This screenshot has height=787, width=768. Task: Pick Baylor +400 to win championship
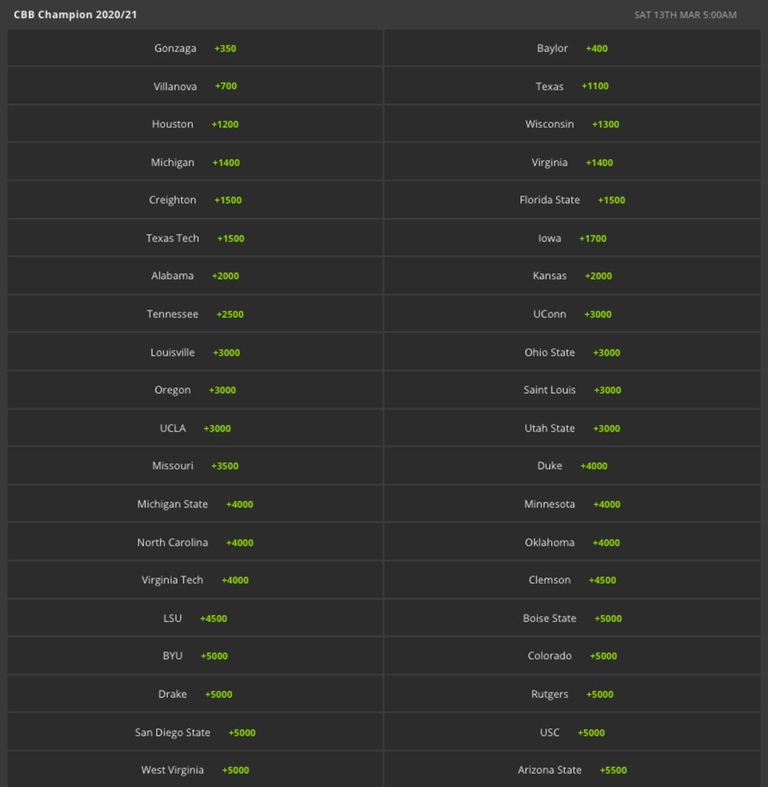572,49
